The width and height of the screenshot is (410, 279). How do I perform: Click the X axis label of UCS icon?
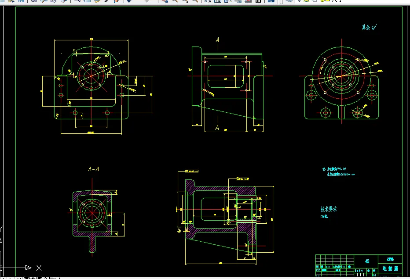[39, 268]
